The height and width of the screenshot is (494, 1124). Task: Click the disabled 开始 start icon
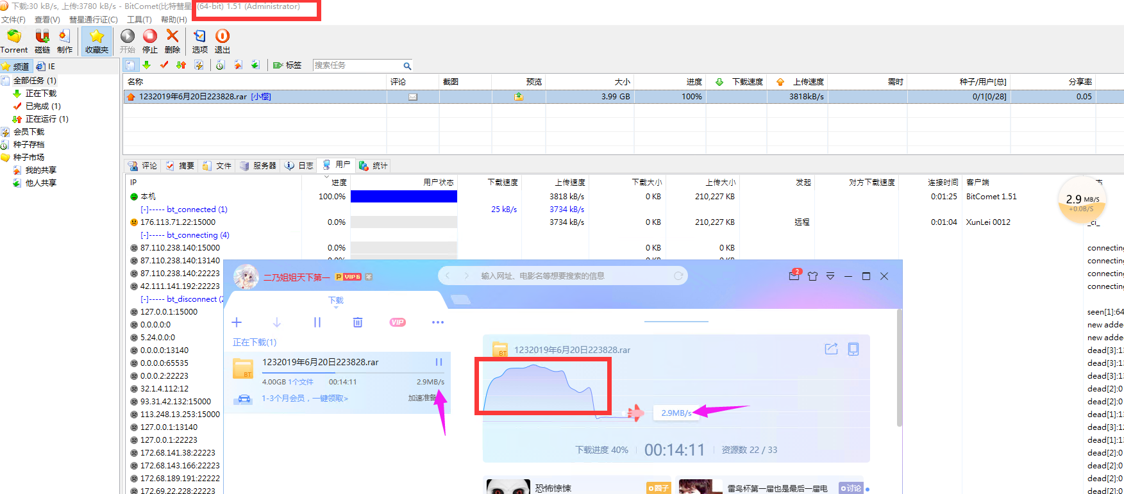click(128, 41)
